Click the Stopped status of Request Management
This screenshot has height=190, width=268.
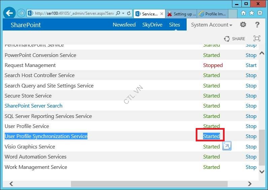click(213, 65)
